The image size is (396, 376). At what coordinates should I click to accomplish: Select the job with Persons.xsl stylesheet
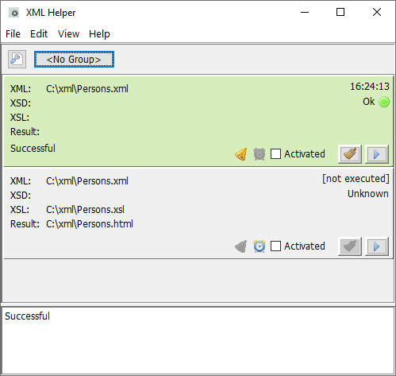(198, 213)
